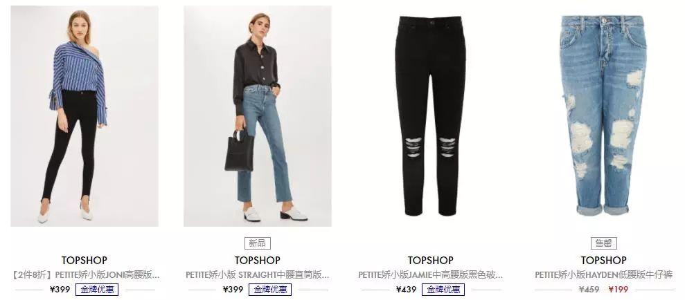This screenshot has height=300, width=685.
Task: Click TOPSHOP brand name under the 售罄 badge
Action: (604, 261)
